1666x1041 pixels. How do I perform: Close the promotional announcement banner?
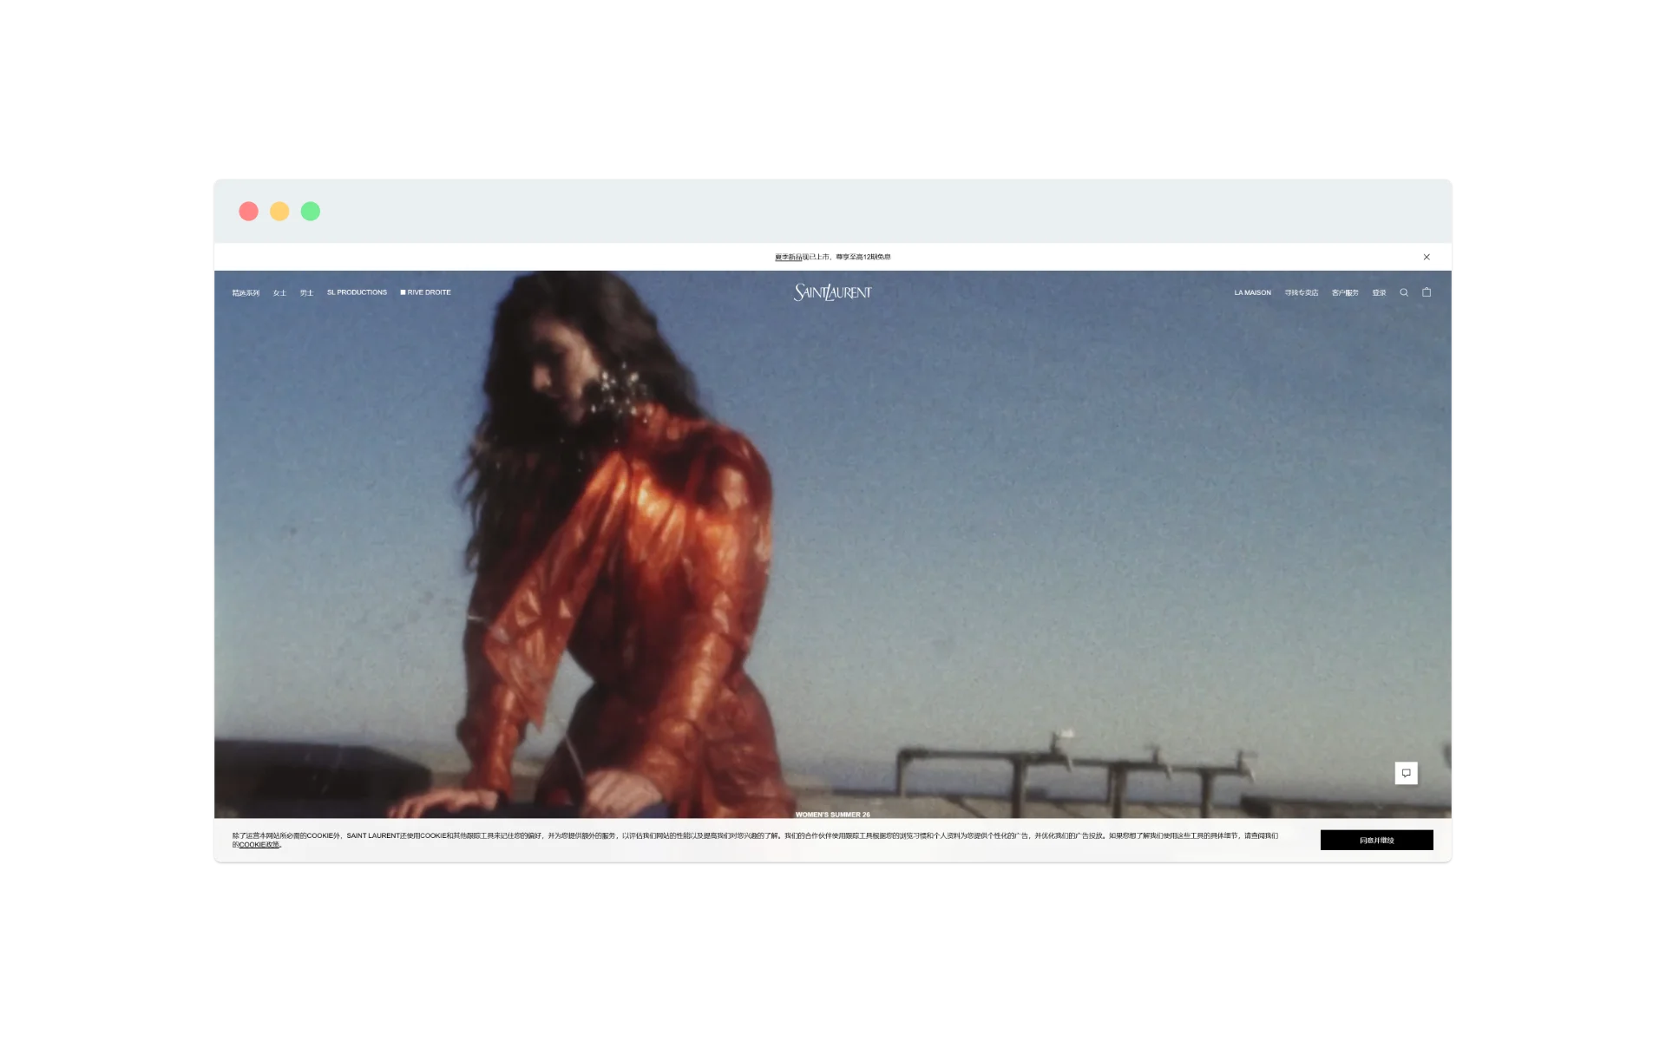coord(1427,257)
